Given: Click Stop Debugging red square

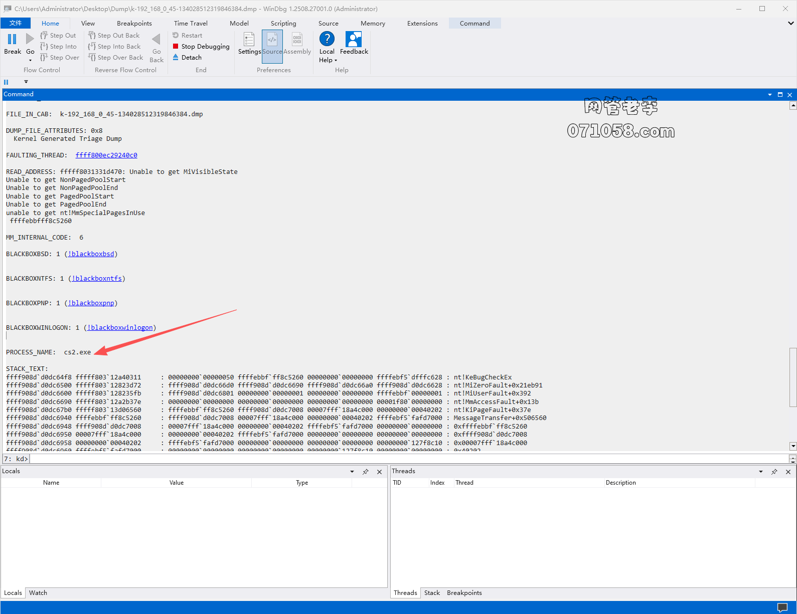Looking at the screenshot, I should coord(176,47).
